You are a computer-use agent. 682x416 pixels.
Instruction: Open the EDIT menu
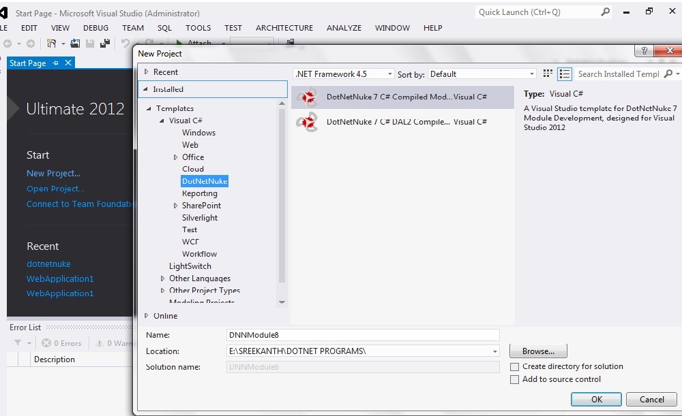pyautogui.click(x=29, y=28)
